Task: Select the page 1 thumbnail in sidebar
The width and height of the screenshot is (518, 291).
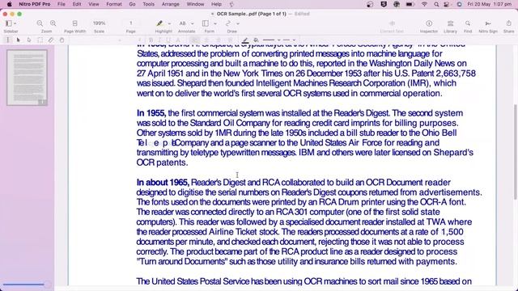Action: [27, 78]
